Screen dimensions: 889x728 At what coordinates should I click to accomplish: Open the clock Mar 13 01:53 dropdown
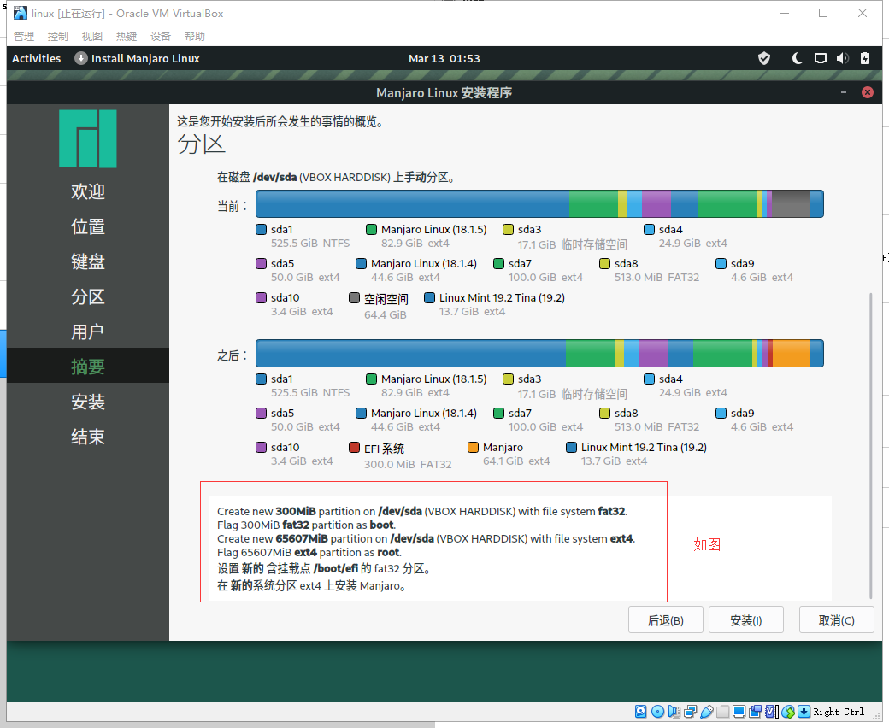point(444,58)
